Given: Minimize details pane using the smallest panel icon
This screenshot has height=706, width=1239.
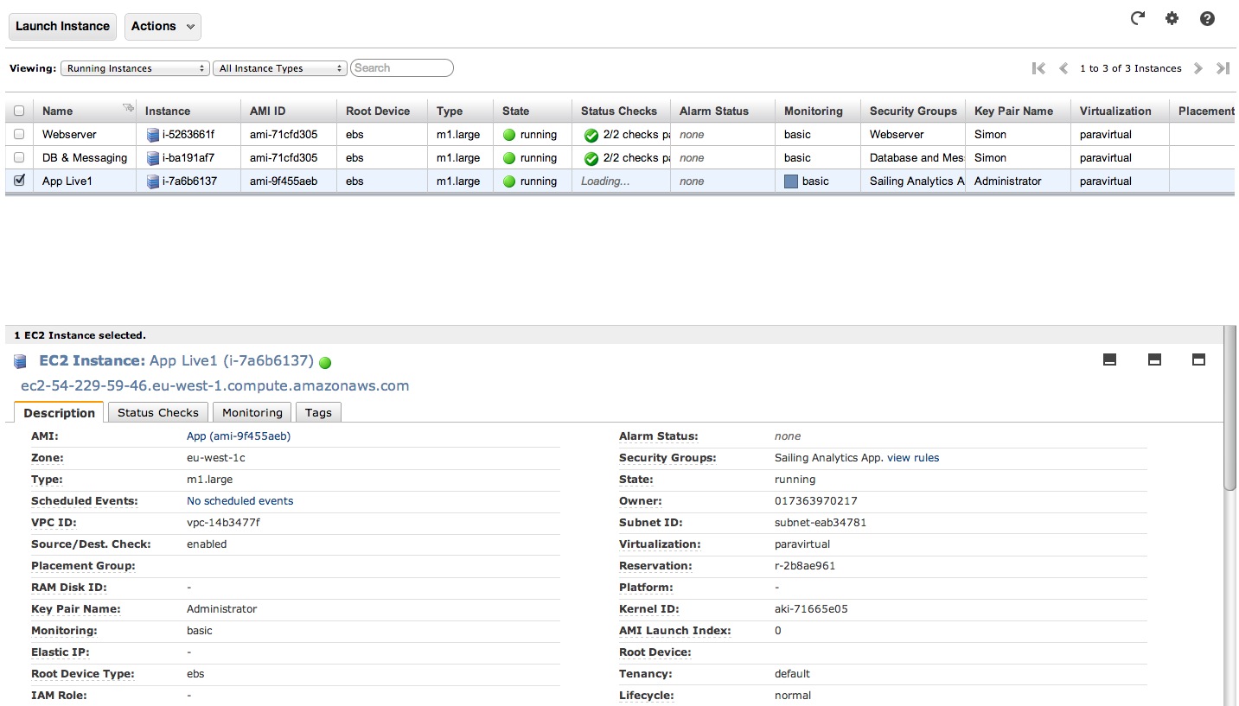Looking at the screenshot, I should [1110, 360].
